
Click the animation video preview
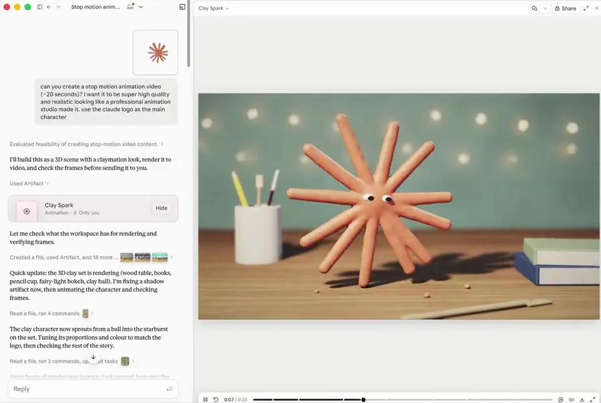(x=399, y=206)
